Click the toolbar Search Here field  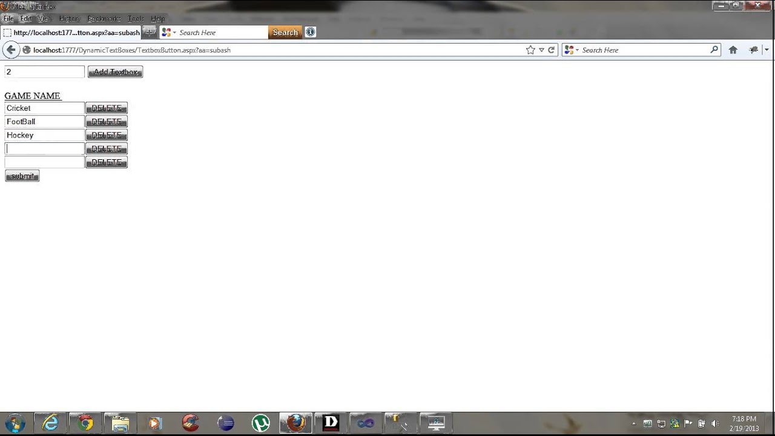(x=222, y=32)
